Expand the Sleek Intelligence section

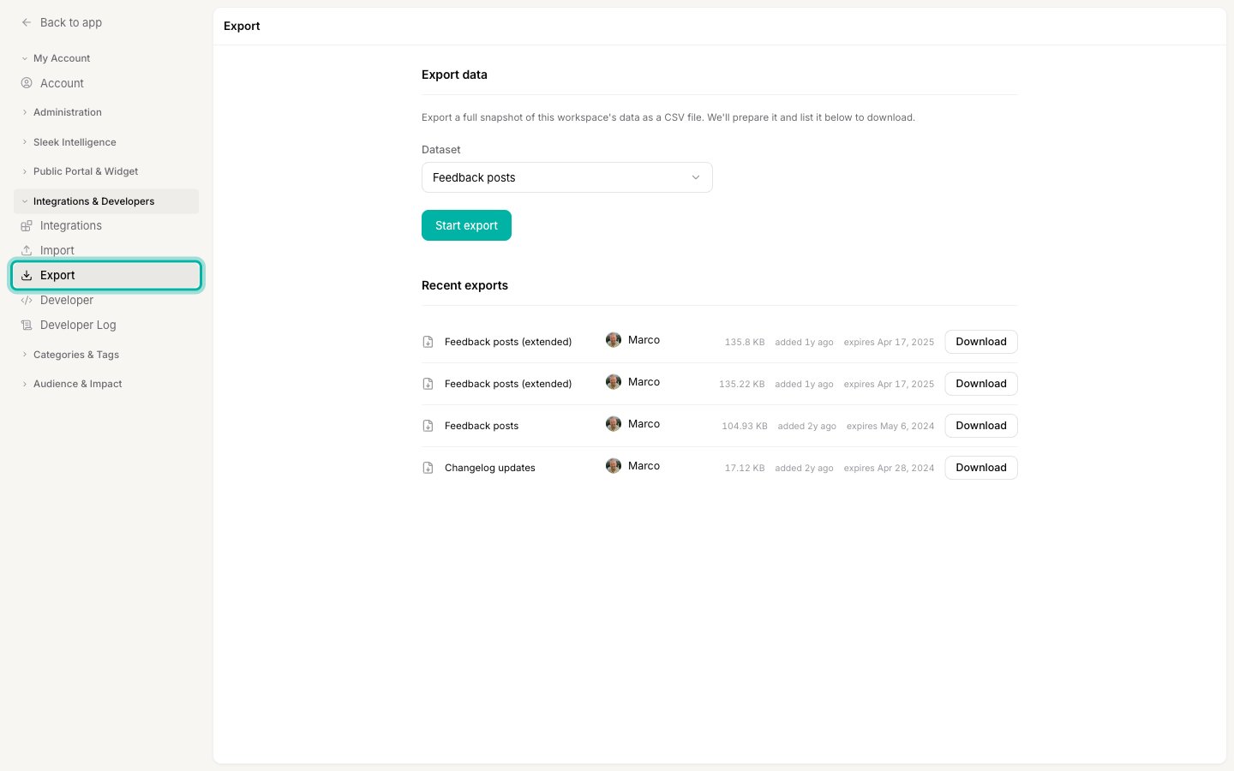[x=106, y=142]
